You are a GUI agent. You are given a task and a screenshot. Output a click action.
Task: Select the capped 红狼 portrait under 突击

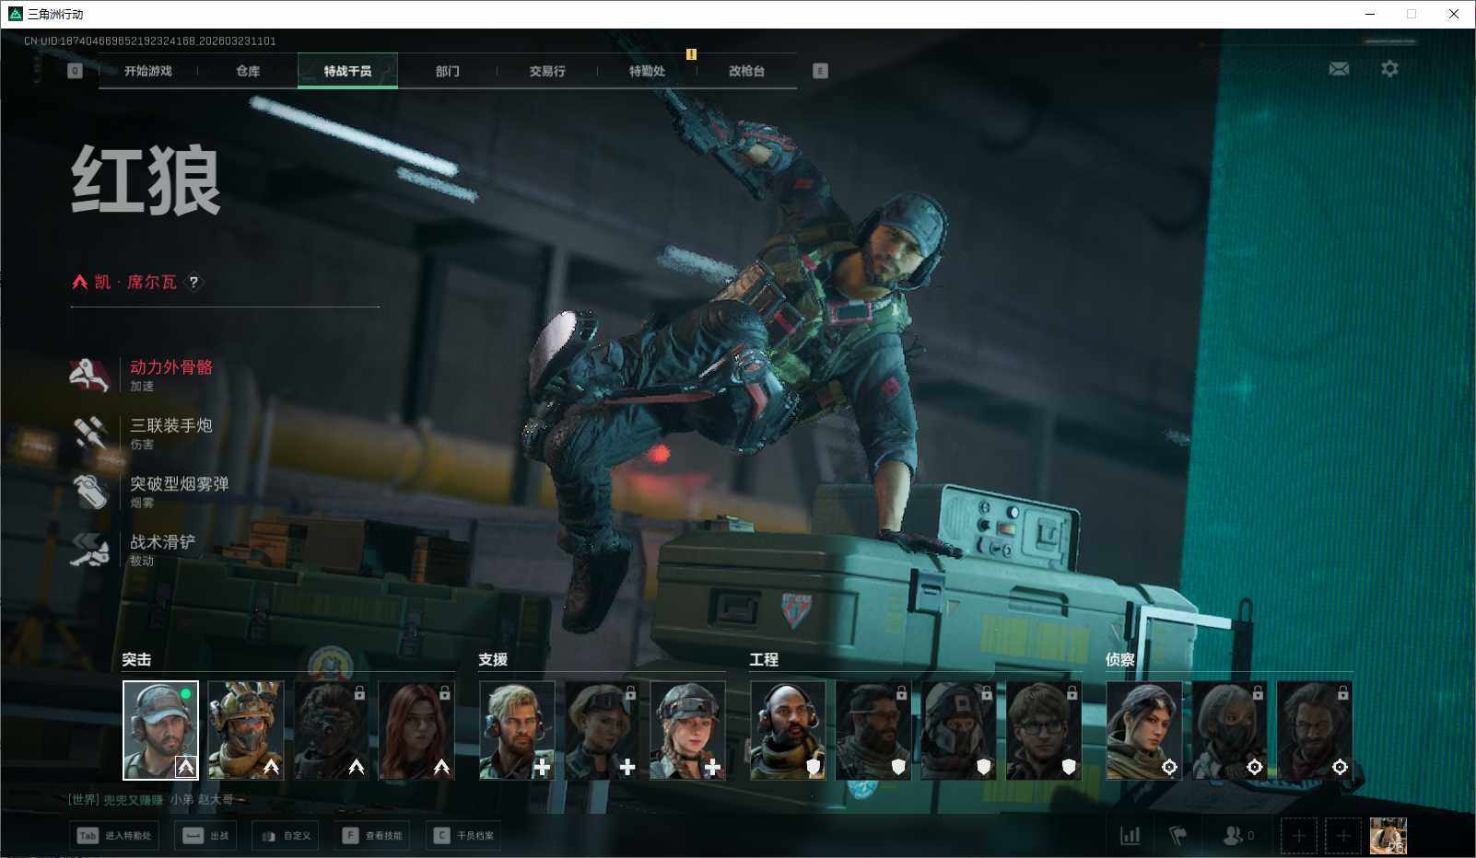[160, 730]
